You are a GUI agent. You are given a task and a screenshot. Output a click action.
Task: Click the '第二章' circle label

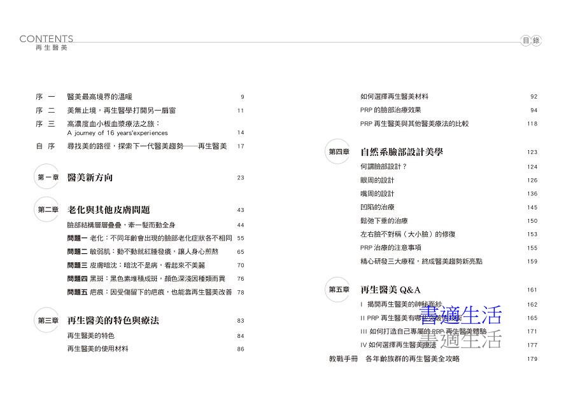coord(46,209)
